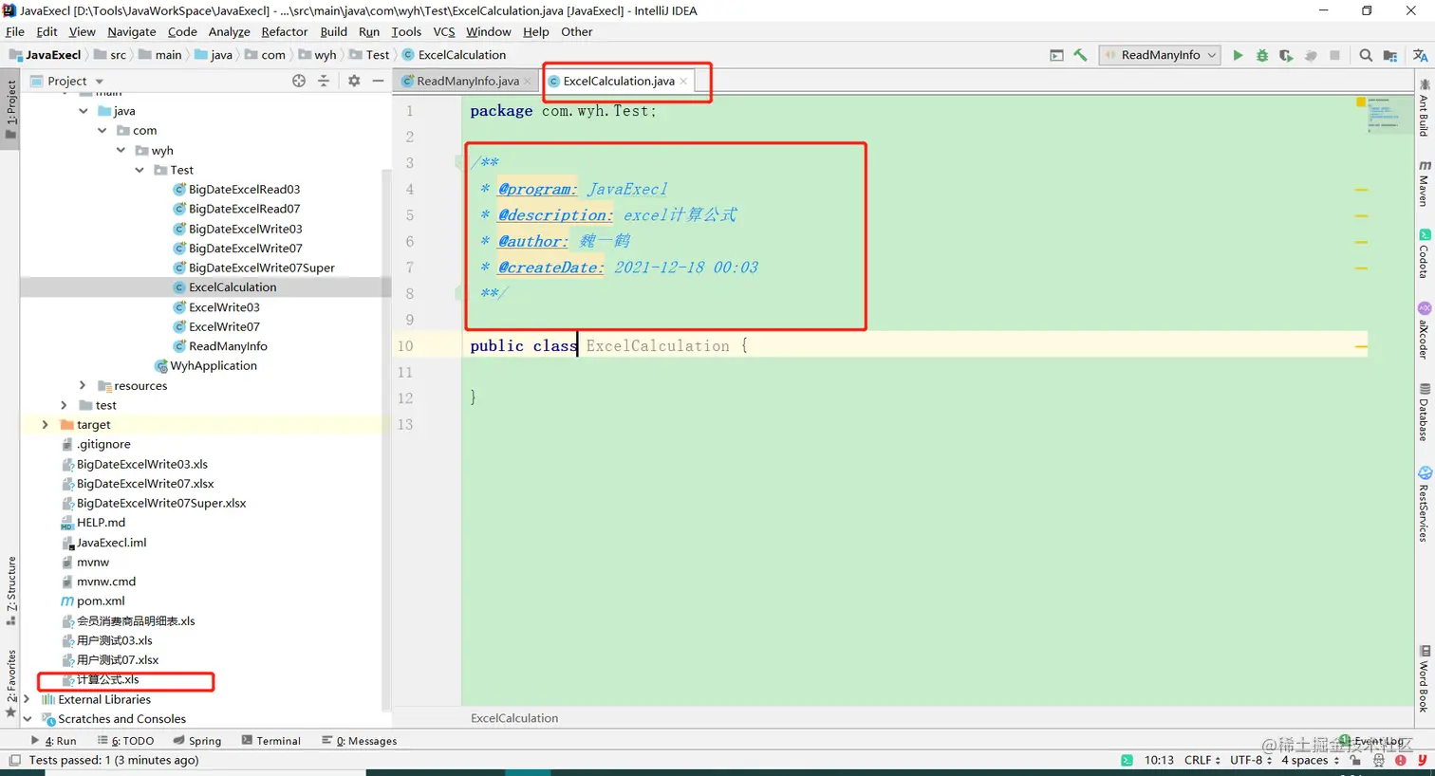Collapse the java folder node
Image resolution: width=1435 pixels, height=776 pixels.
click(x=84, y=111)
